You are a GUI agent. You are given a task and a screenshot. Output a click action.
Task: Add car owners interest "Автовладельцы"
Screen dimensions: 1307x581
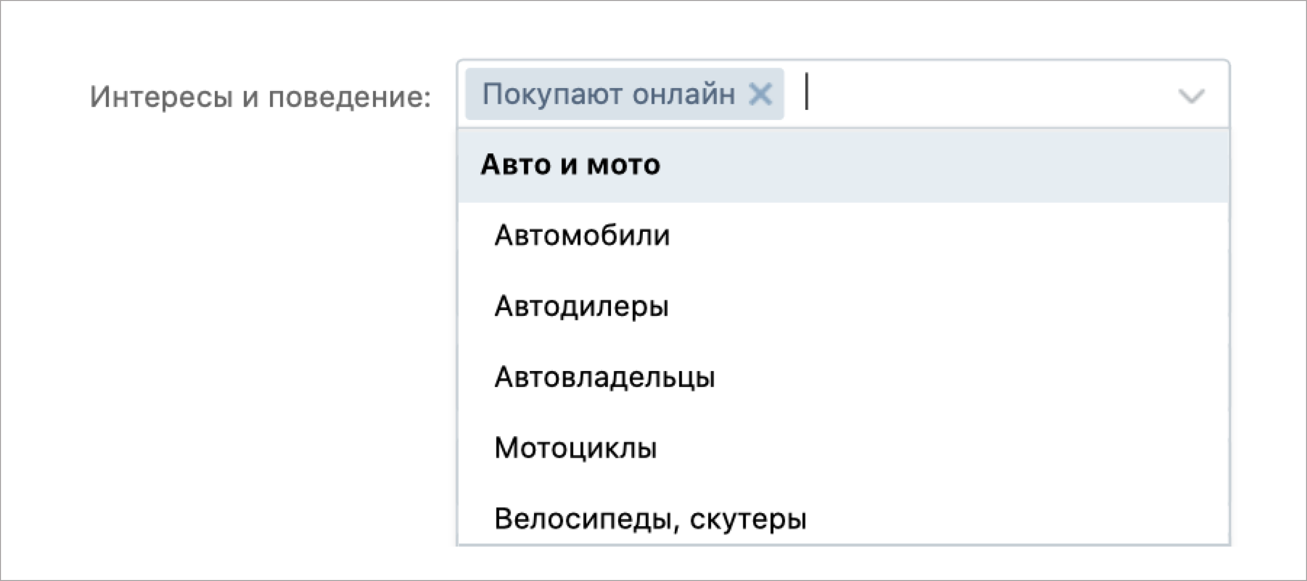pos(604,378)
